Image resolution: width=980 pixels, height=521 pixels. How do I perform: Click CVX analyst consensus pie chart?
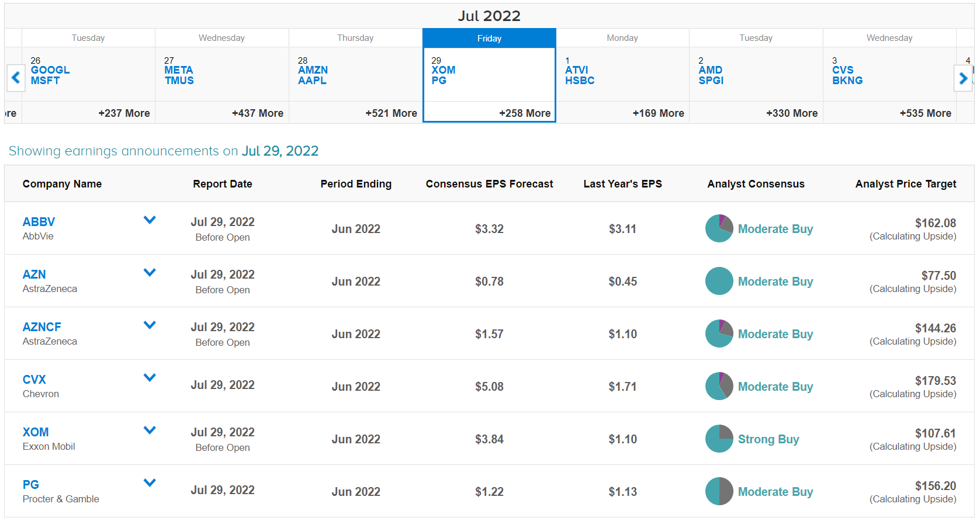(719, 386)
